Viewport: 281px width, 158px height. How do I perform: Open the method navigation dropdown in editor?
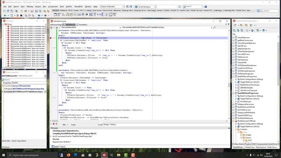coord(212,28)
